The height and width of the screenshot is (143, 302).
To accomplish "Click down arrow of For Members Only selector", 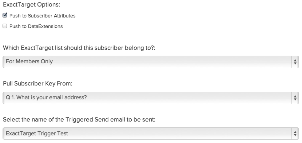I will (295, 63).
